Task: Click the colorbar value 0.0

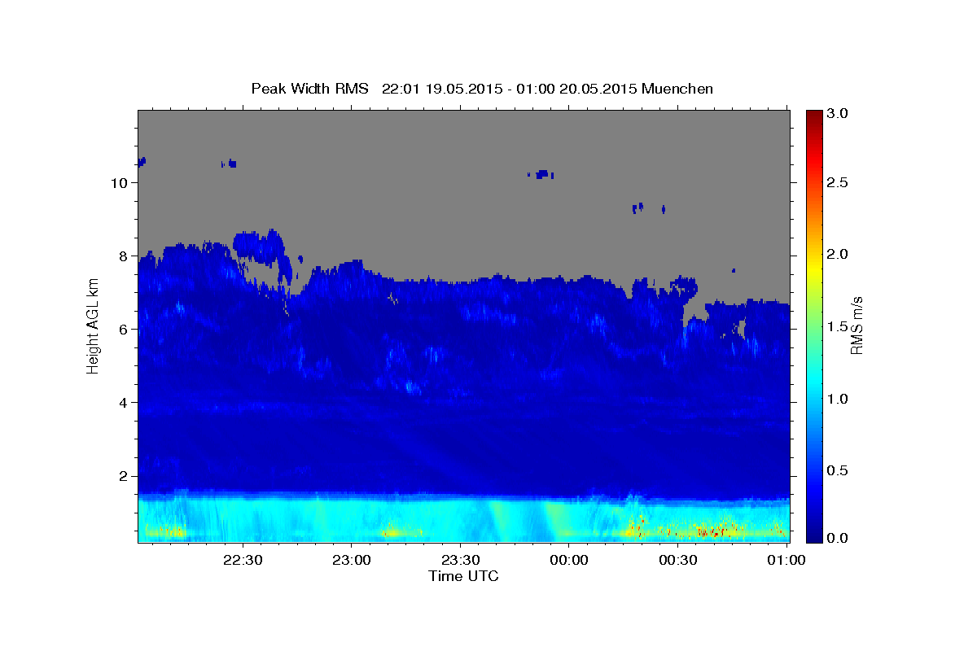Action: click(x=839, y=538)
